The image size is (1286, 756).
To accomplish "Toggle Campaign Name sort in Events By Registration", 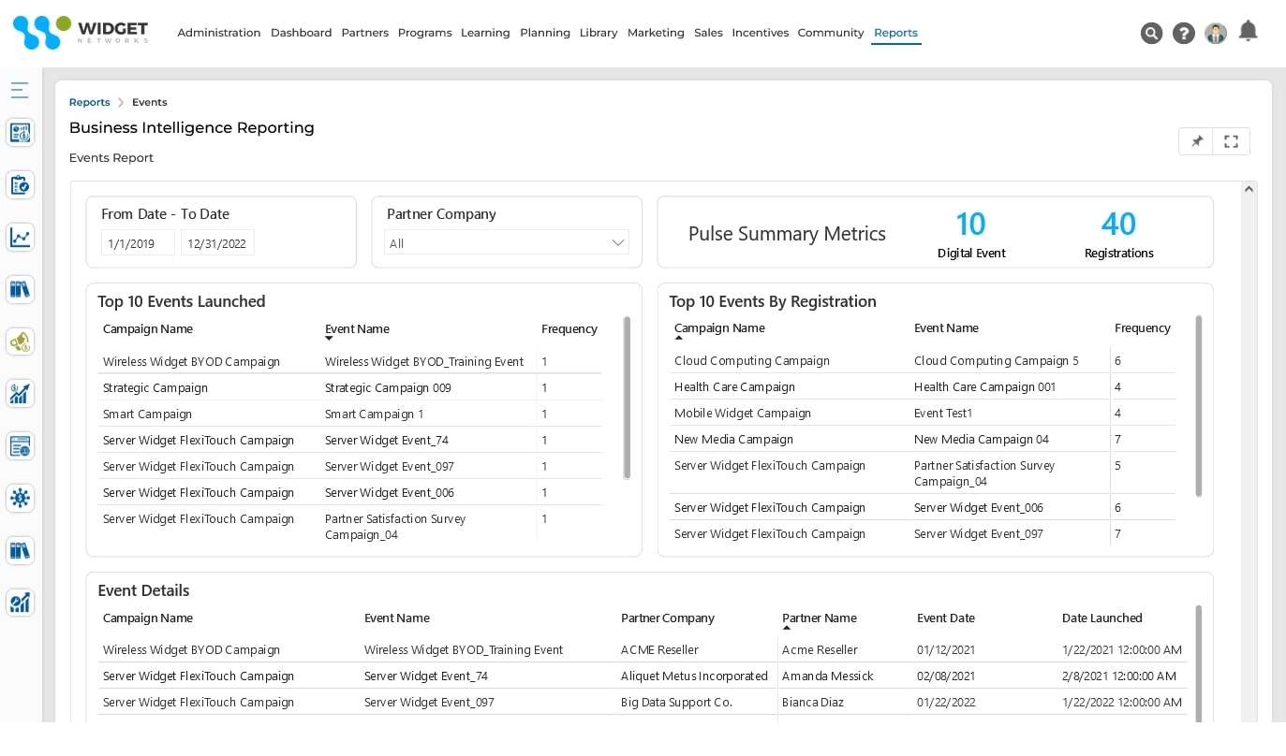I will (719, 327).
